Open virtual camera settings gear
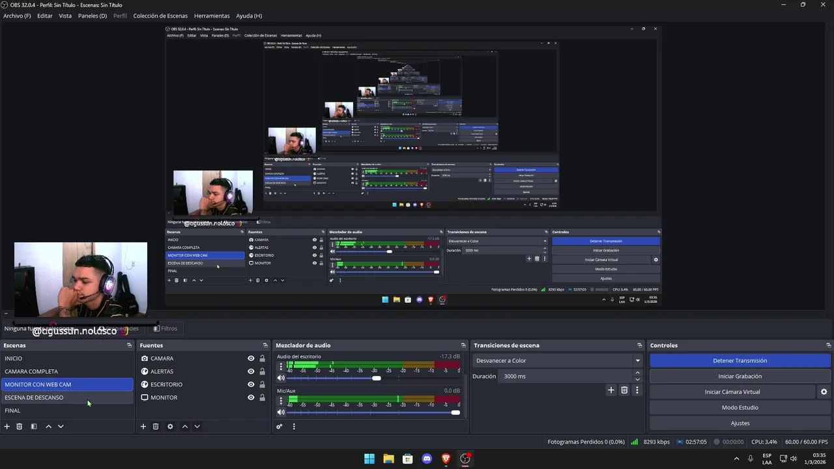 point(824,392)
